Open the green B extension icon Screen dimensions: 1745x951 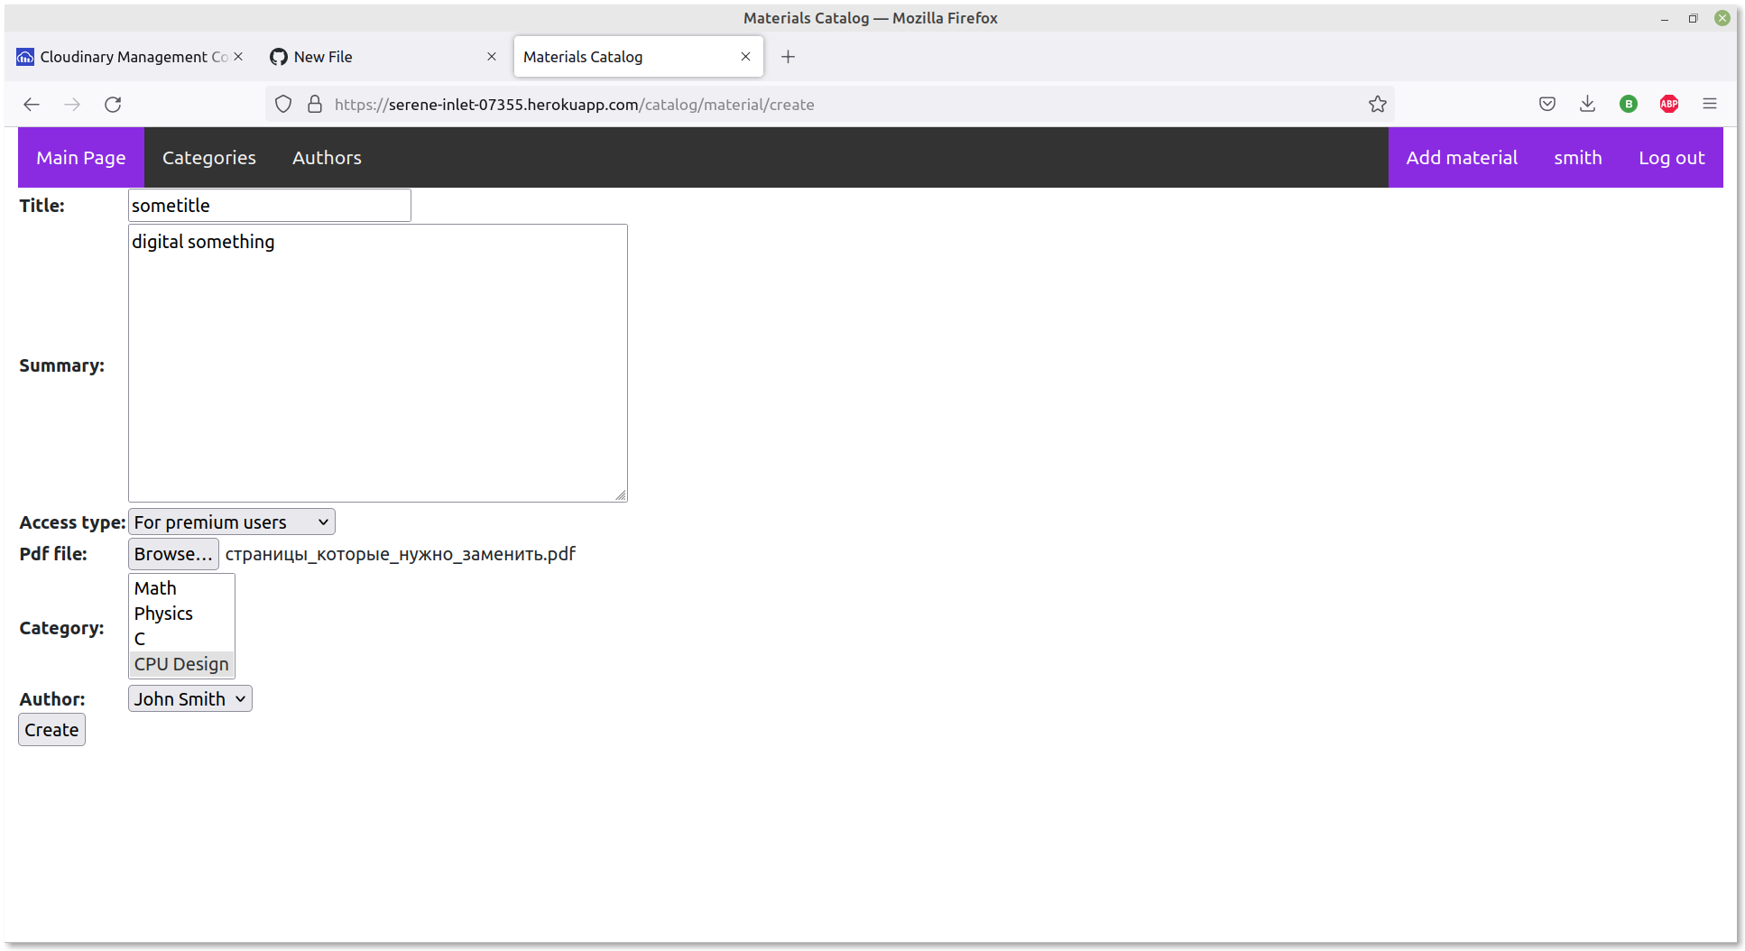[x=1629, y=104]
